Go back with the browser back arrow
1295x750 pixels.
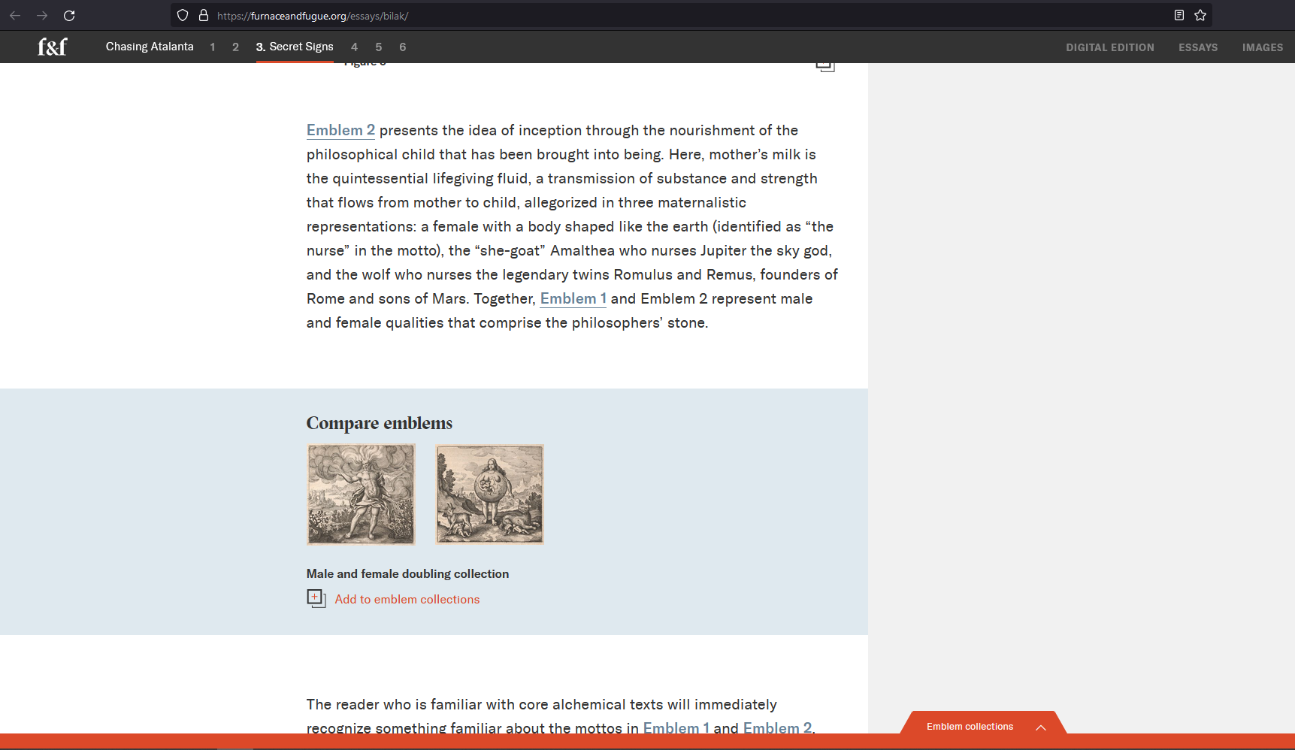pos(15,15)
